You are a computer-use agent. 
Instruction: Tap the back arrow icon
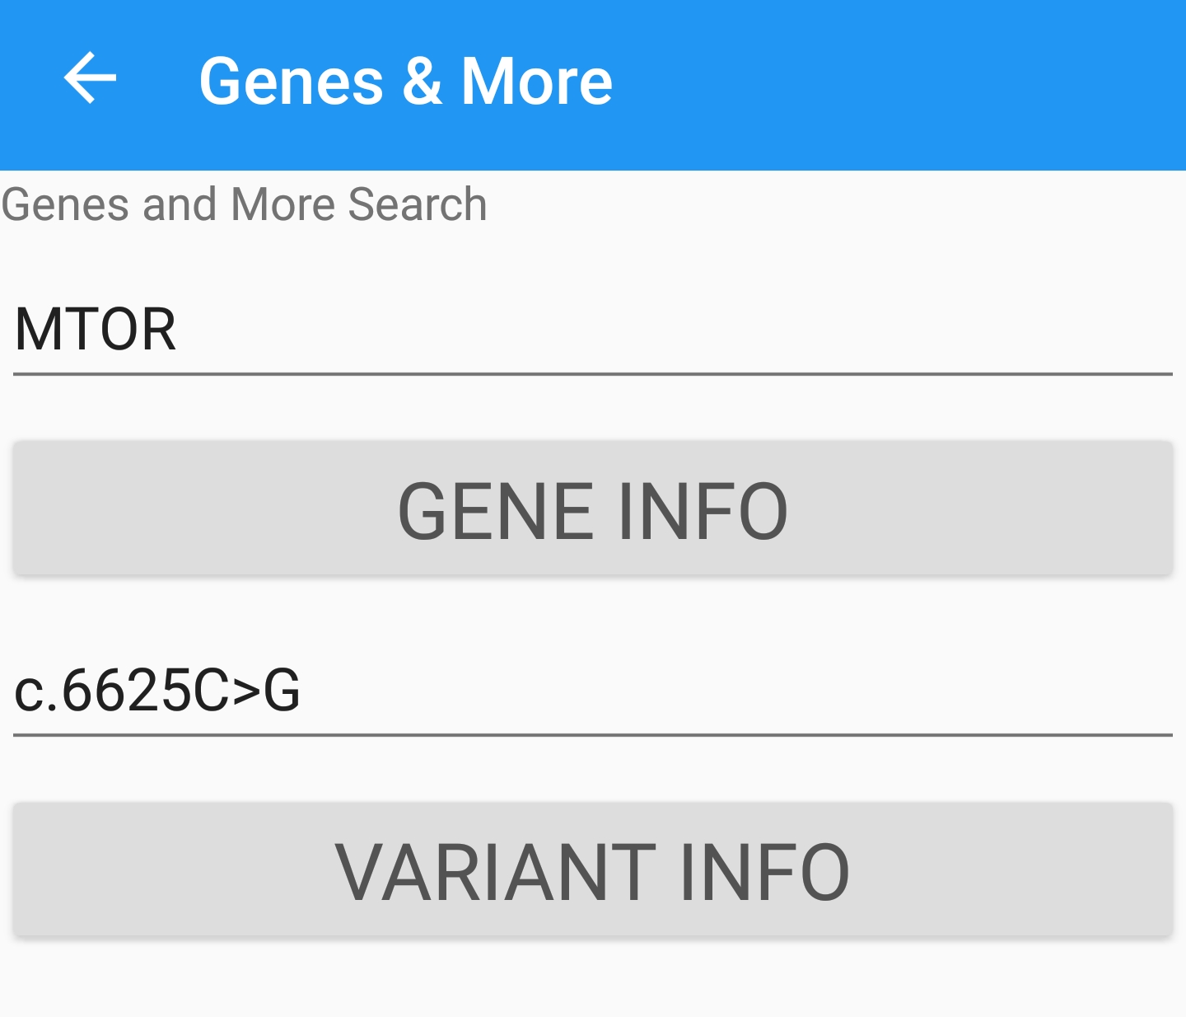point(90,79)
